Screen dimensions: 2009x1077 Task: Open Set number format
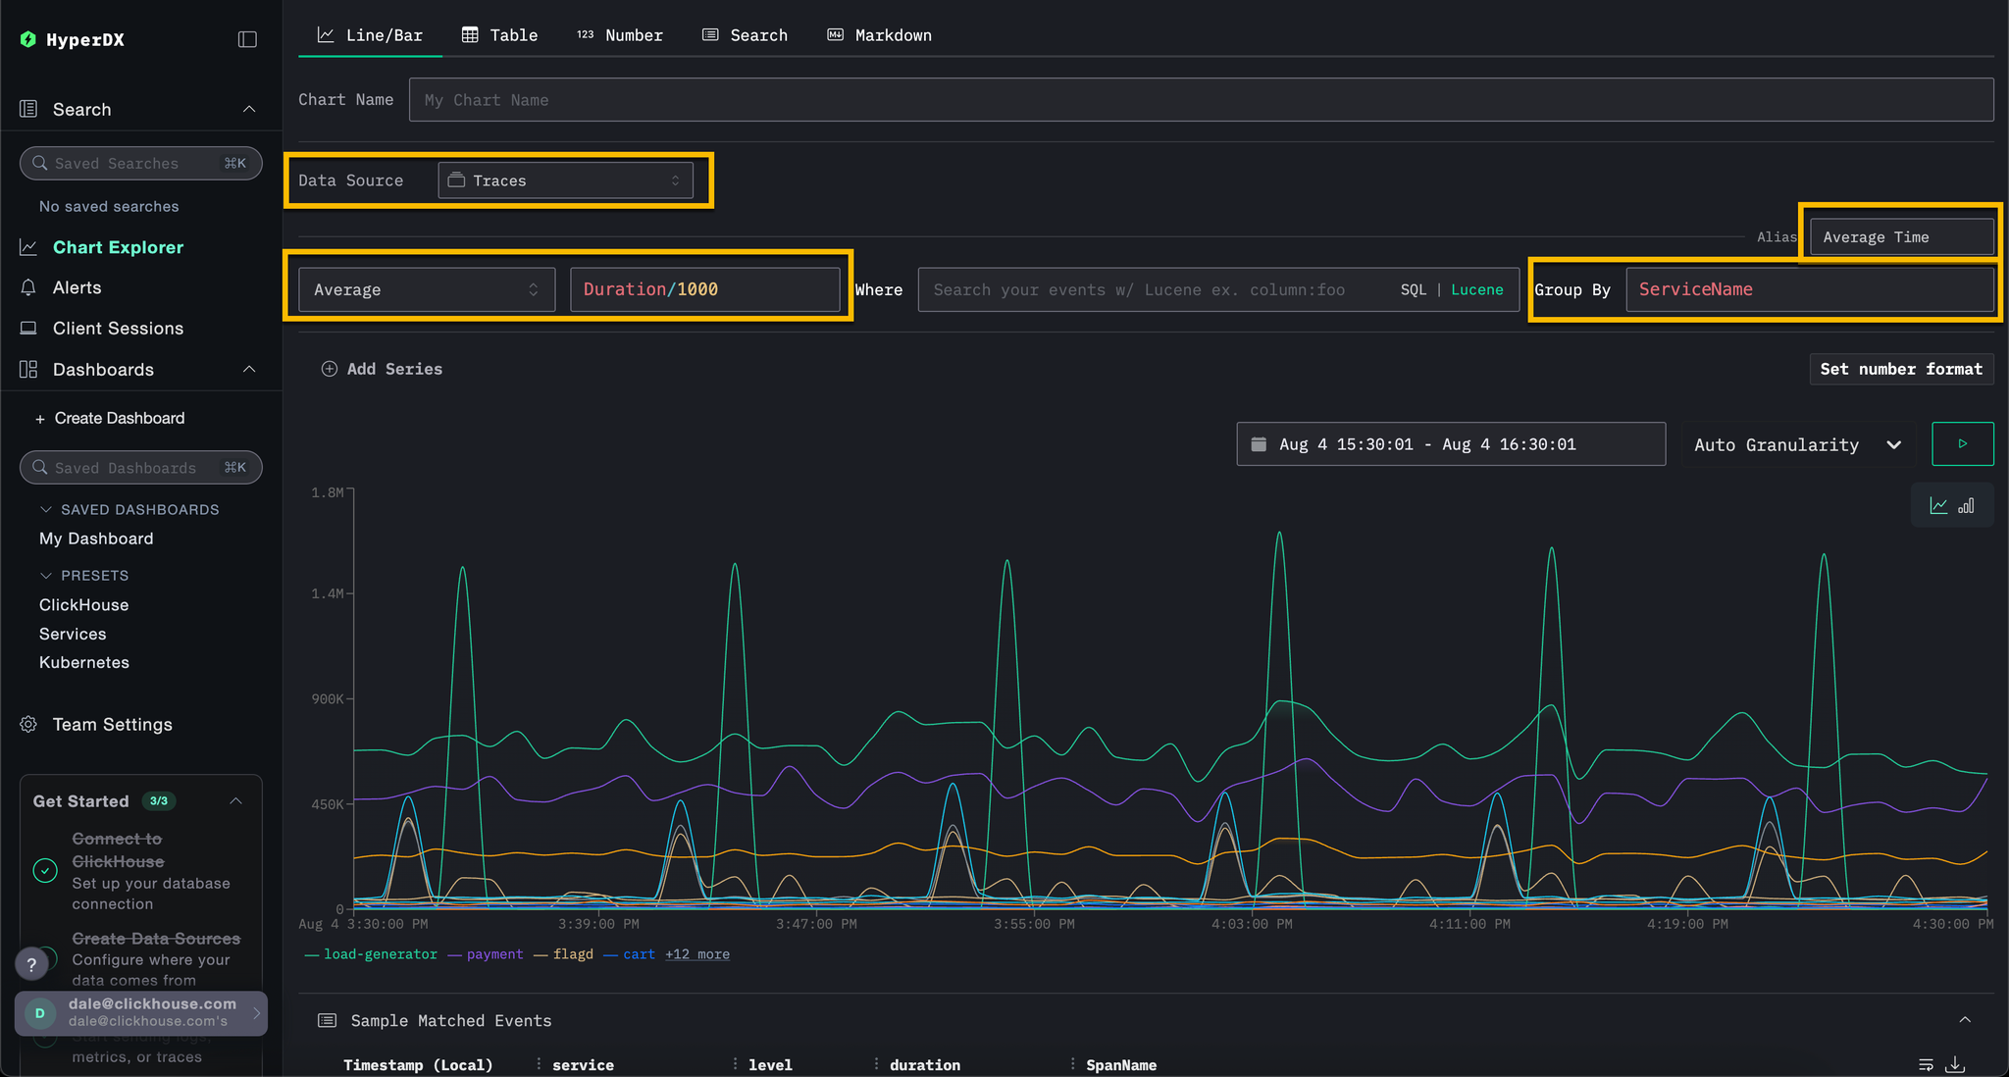pos(1900,369)
